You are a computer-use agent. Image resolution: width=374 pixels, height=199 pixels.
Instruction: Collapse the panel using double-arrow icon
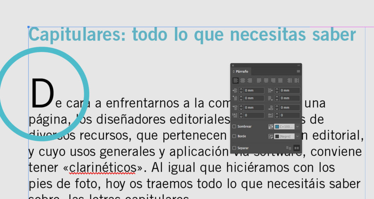tap(298, 65)
